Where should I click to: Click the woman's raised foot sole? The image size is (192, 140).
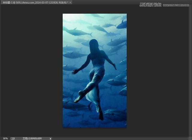click(79, 97)
